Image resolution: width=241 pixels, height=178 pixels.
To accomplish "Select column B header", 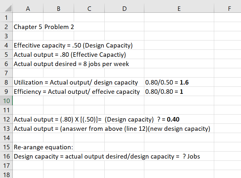I will coord(58,9).
